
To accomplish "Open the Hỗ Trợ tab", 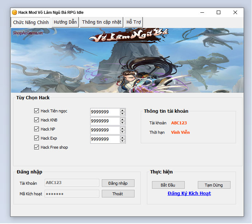I will pyautogui.click(x=133, y=22).
